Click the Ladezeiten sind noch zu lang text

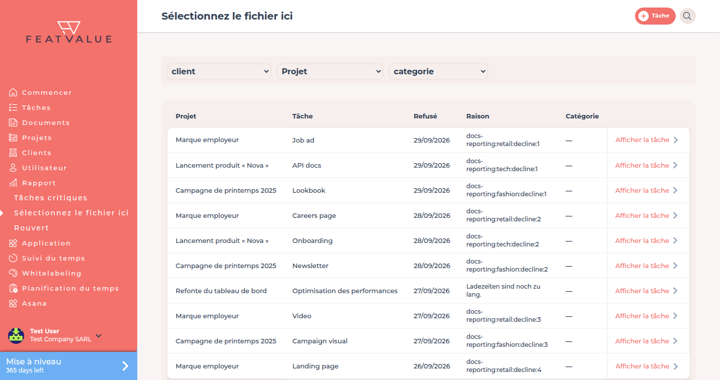pyautogui.click(x=503, y=291)
